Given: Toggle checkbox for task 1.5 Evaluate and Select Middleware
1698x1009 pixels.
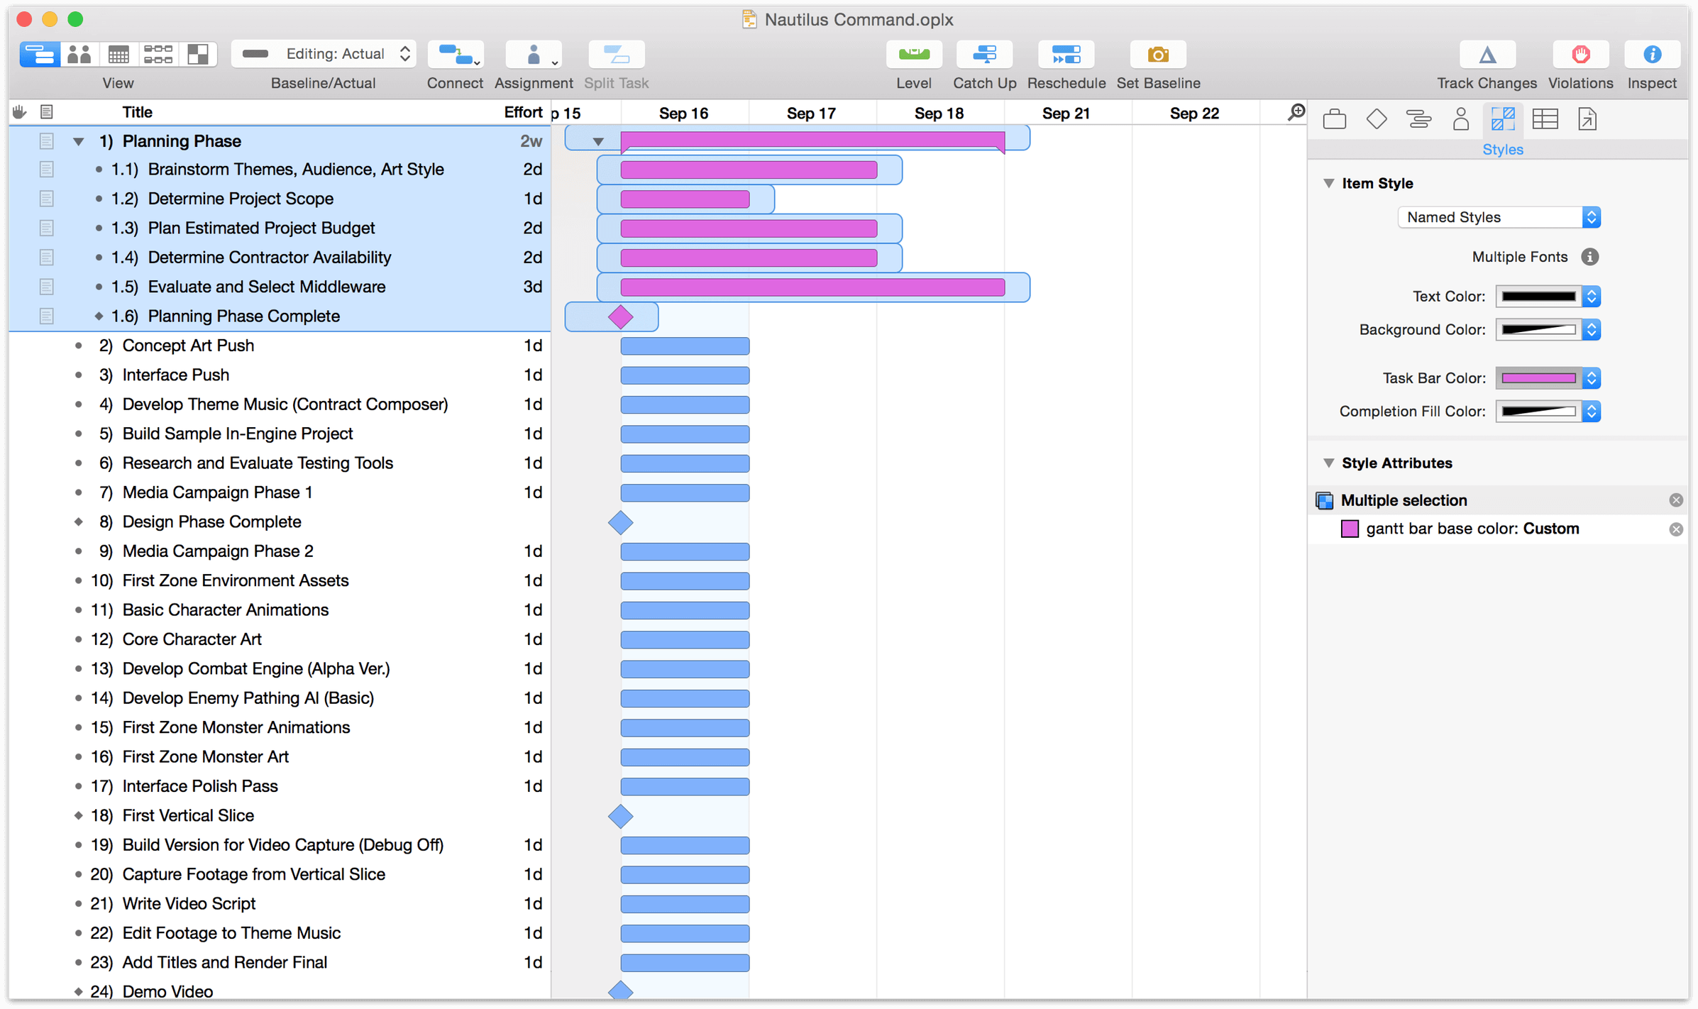Looking at the screenshot, I should coord(47,286).
